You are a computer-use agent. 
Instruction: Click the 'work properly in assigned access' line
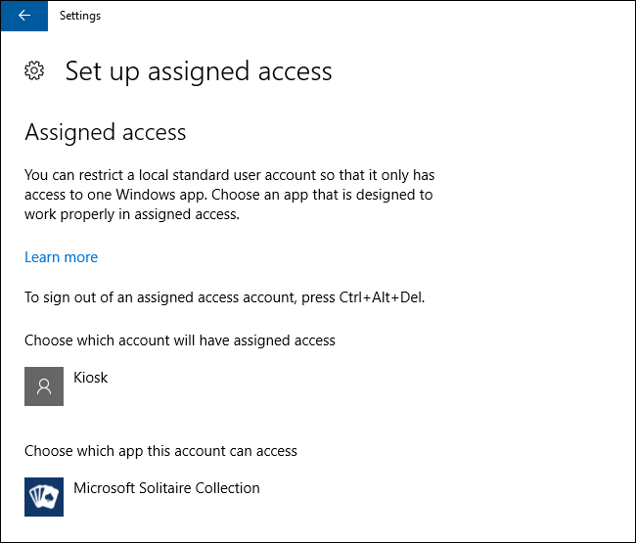point(131,214)
